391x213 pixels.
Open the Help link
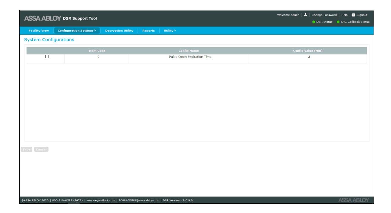pyautogui.click(x=345, y=15)
